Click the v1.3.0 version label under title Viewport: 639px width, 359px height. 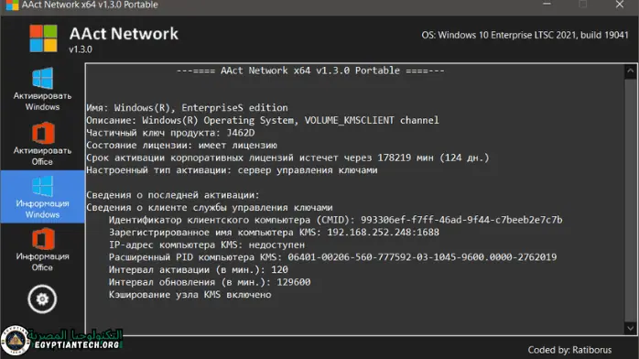81,49
